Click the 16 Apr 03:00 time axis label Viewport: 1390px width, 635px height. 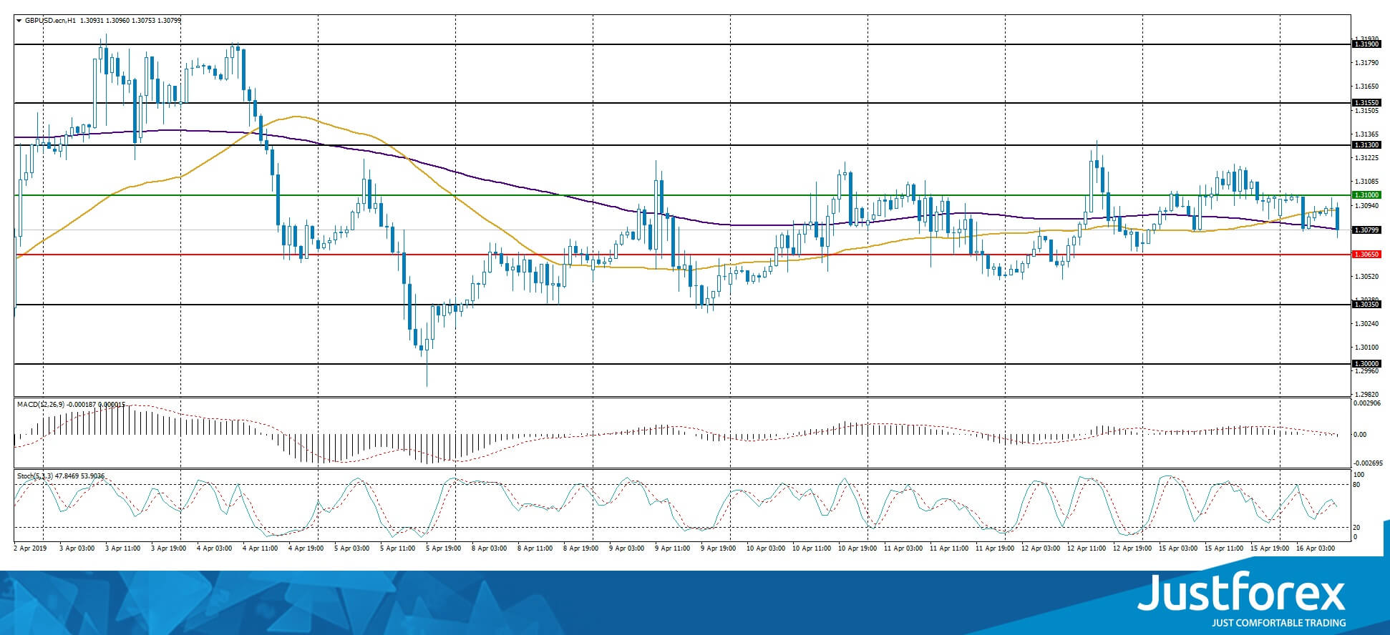click(1316, 548)
